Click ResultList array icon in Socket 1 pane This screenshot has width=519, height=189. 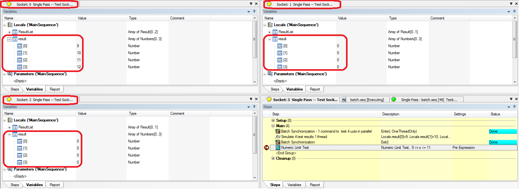tap(275, 32)
